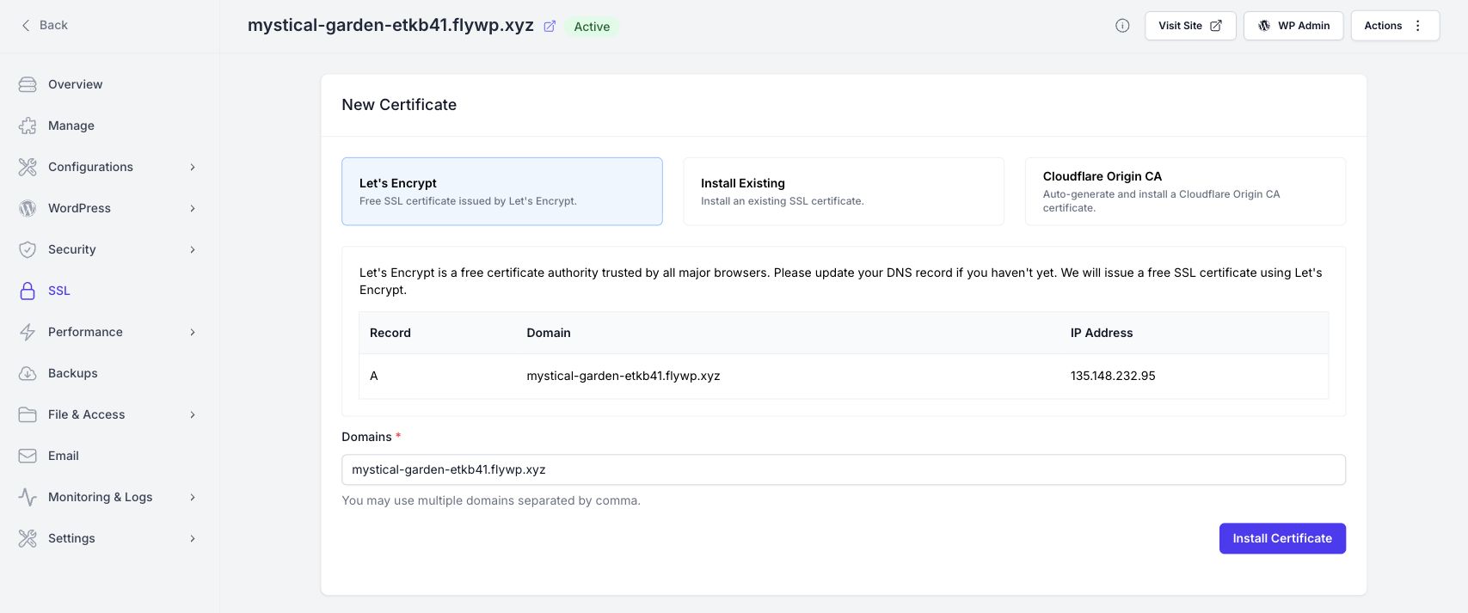Click the WP Admin button
Image resolution: width=1468 pixels, height=613 pixels.
pos(1293,26)
